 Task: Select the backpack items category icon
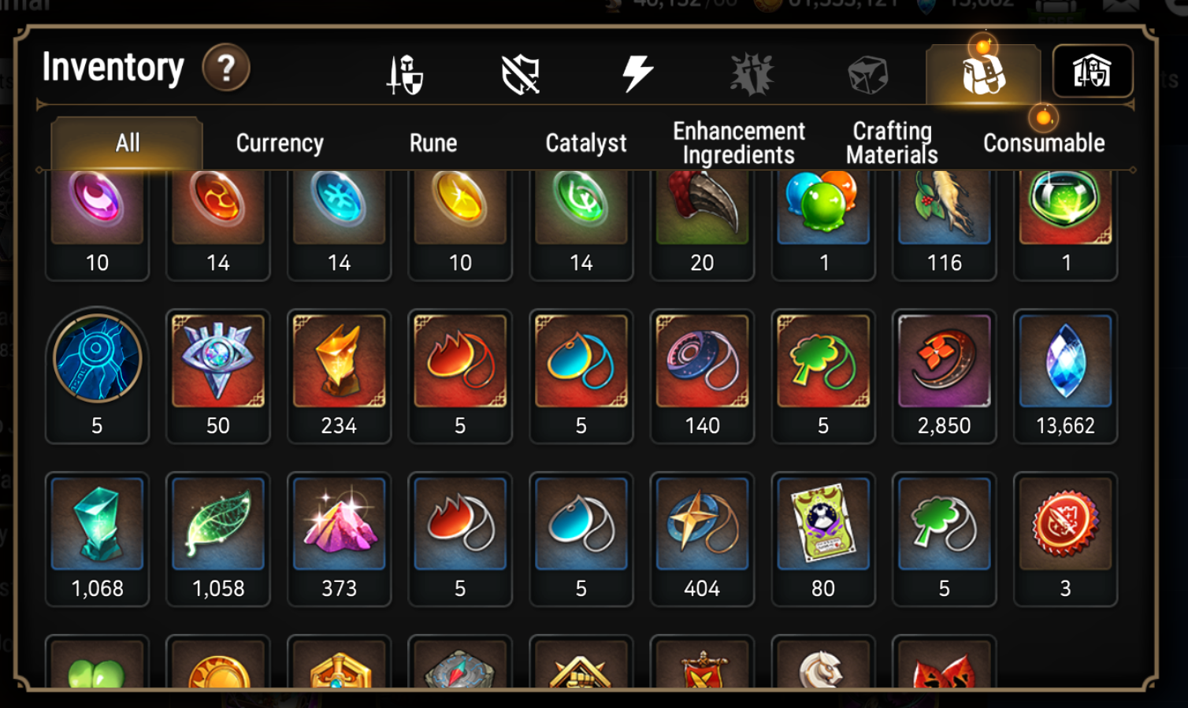tap(983, 74)
